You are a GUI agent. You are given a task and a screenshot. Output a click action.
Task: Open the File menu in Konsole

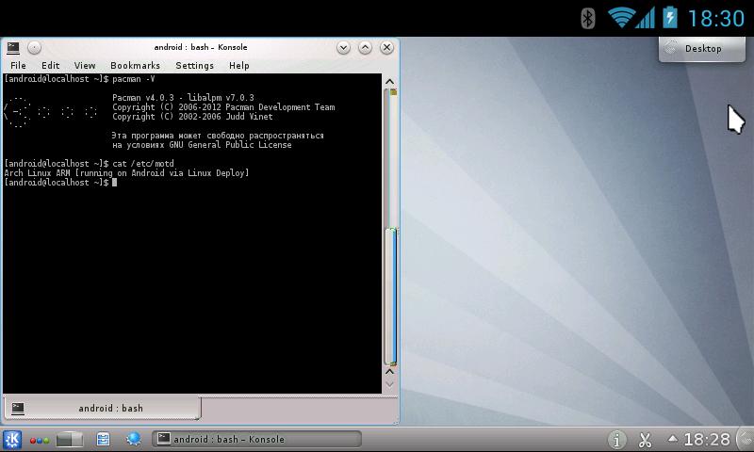[x=18, y=66]
